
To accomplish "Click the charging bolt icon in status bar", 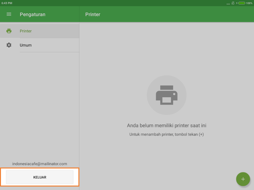I will click(x=237, y=3).
